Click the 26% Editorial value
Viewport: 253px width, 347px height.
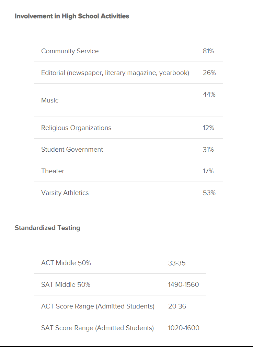click(209, 73)
